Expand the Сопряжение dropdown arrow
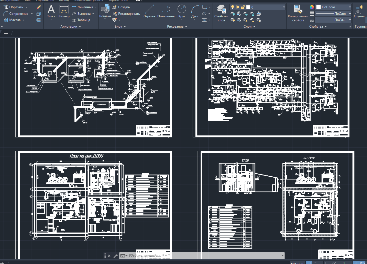This screenshot has height=264, width=367. click(32, 14)
